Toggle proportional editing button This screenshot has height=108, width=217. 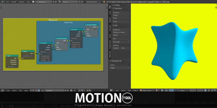(209, 90)
